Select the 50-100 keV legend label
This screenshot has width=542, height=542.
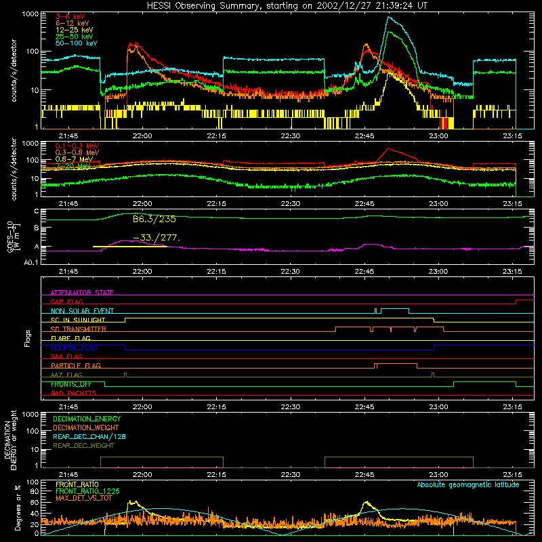pos(77,43)
